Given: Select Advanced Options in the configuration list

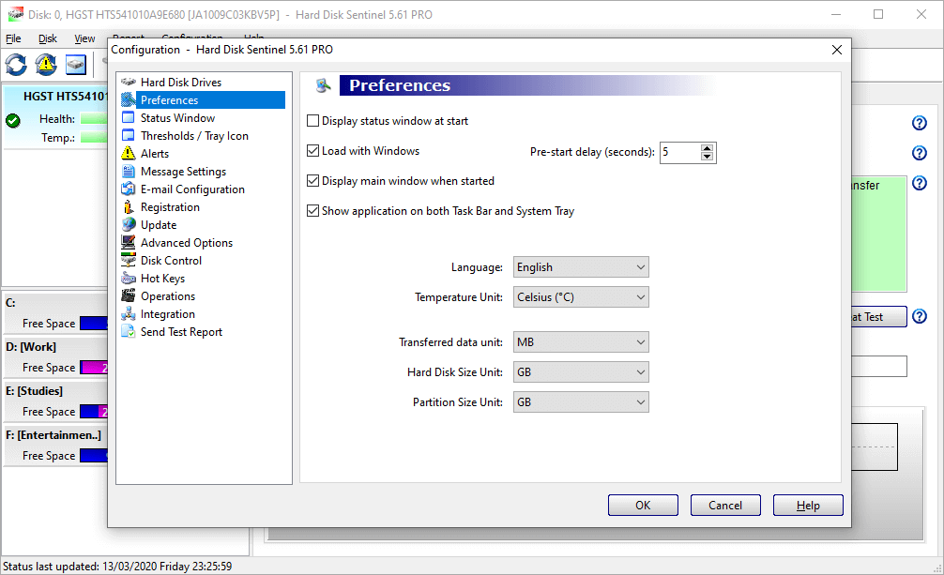Looking at the screenshot, I should tap(187, 243).
